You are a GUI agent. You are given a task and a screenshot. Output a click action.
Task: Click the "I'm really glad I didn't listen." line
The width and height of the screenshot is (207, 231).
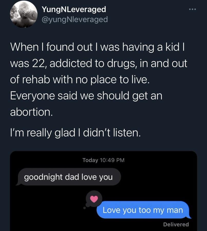[75, 133]
